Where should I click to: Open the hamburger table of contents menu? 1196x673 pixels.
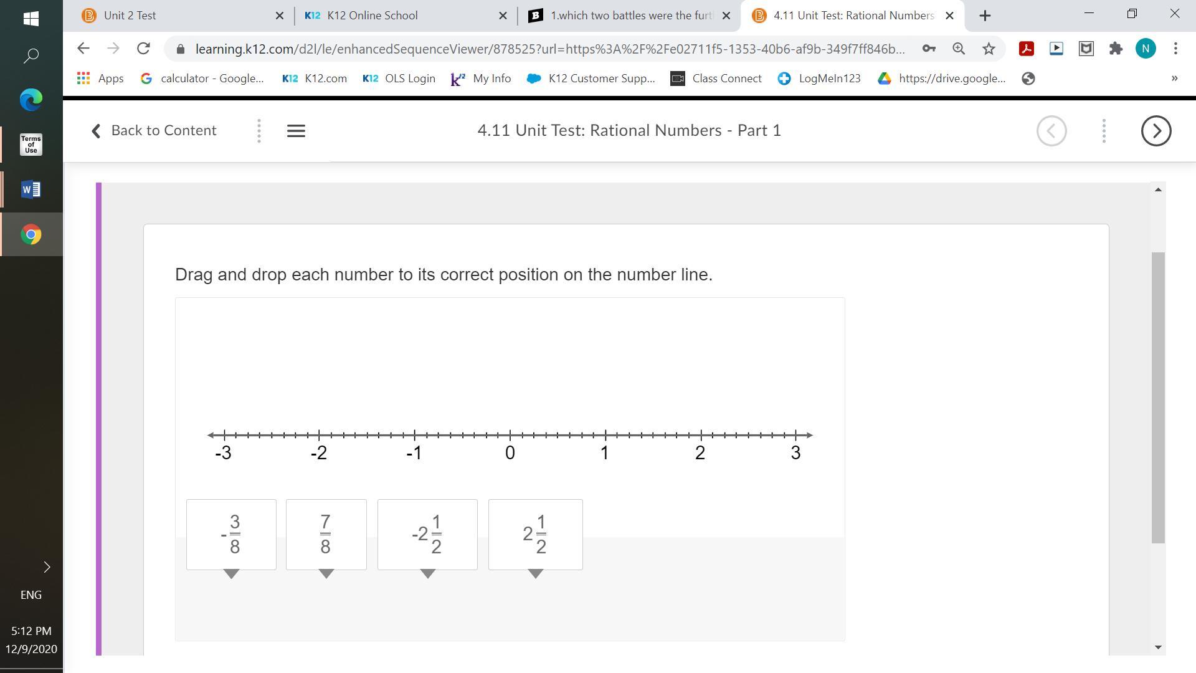[x=296, y=131]
